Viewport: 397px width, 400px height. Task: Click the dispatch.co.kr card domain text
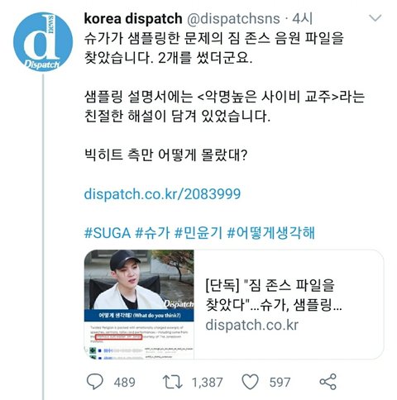[252, 325]
